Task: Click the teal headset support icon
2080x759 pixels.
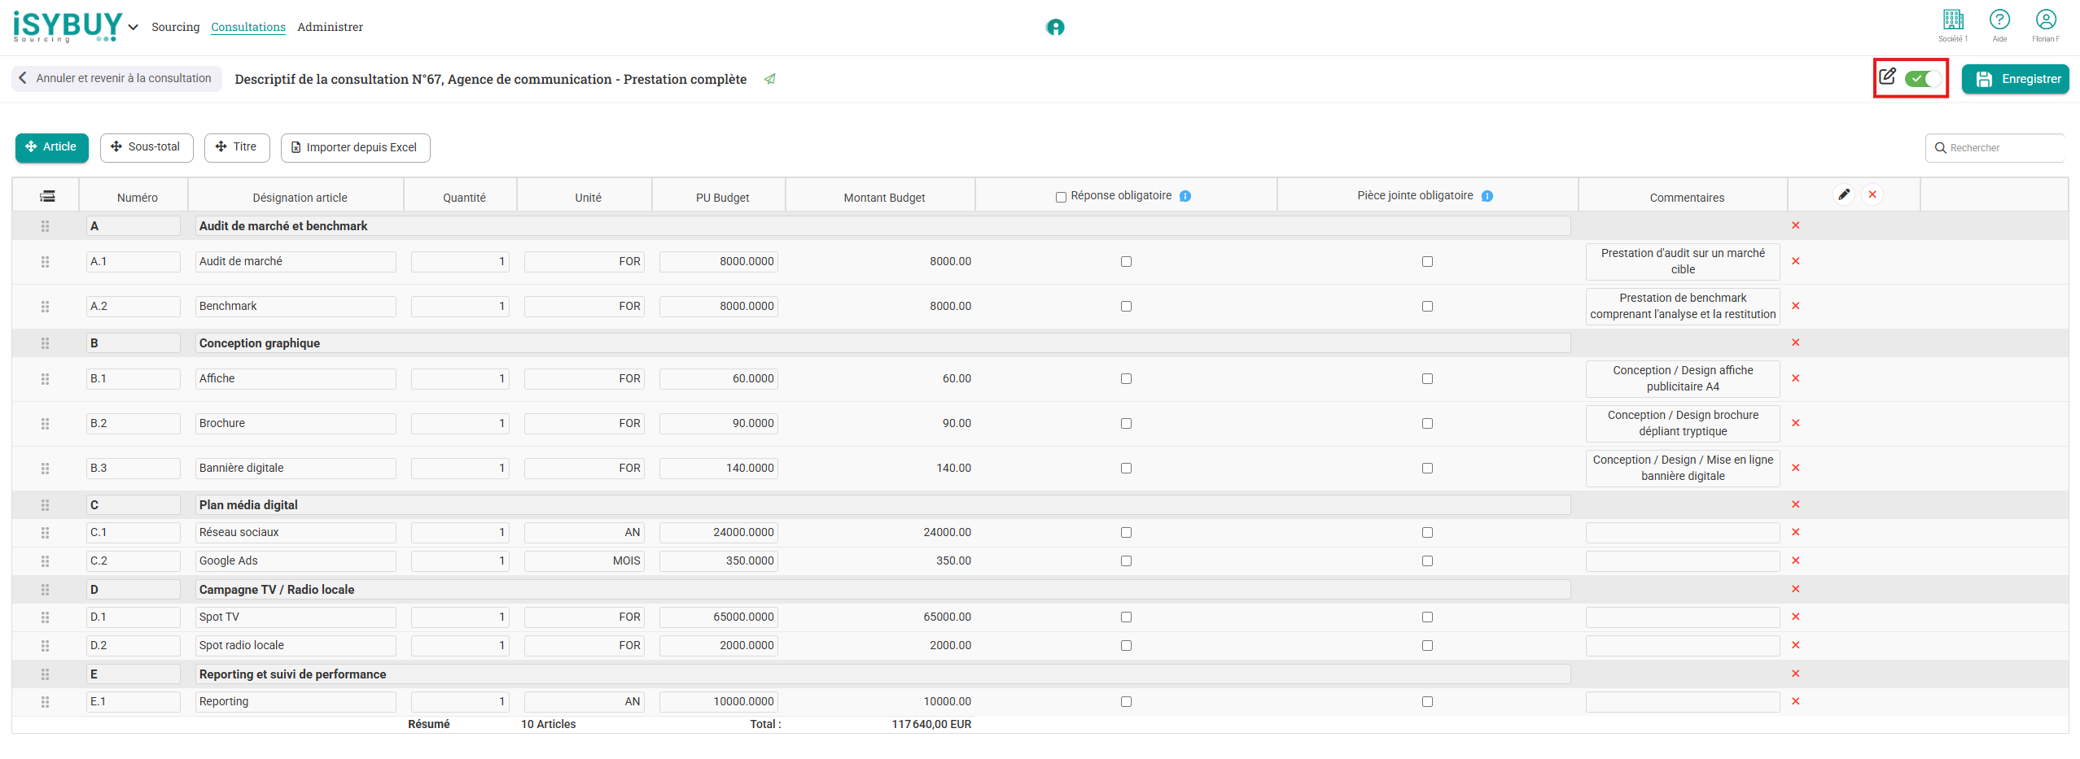Action: pos(1055,28)
